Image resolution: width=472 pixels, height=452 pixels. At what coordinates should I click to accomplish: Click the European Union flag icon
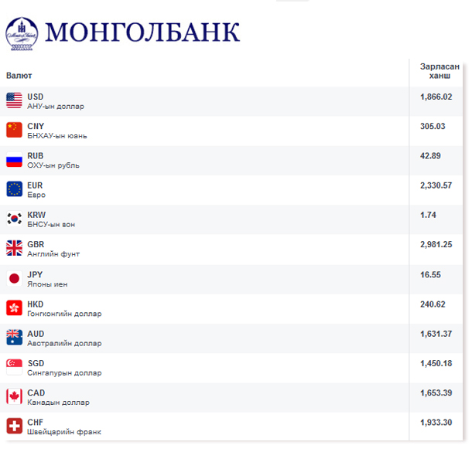pyautogui.click(x=14, y=189)
